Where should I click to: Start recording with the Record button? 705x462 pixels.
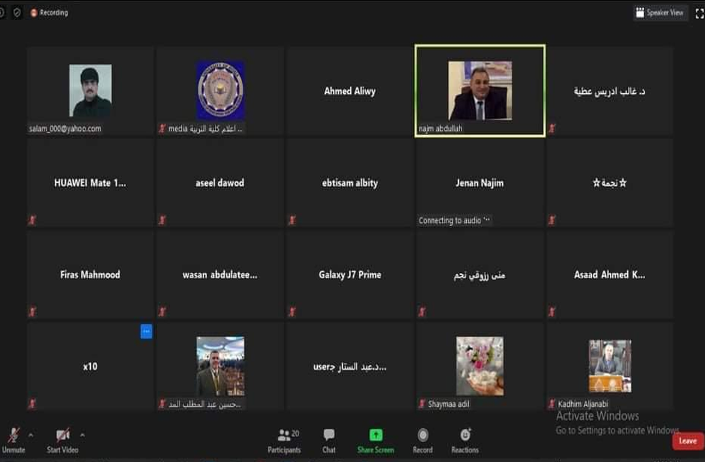point(422,440)
